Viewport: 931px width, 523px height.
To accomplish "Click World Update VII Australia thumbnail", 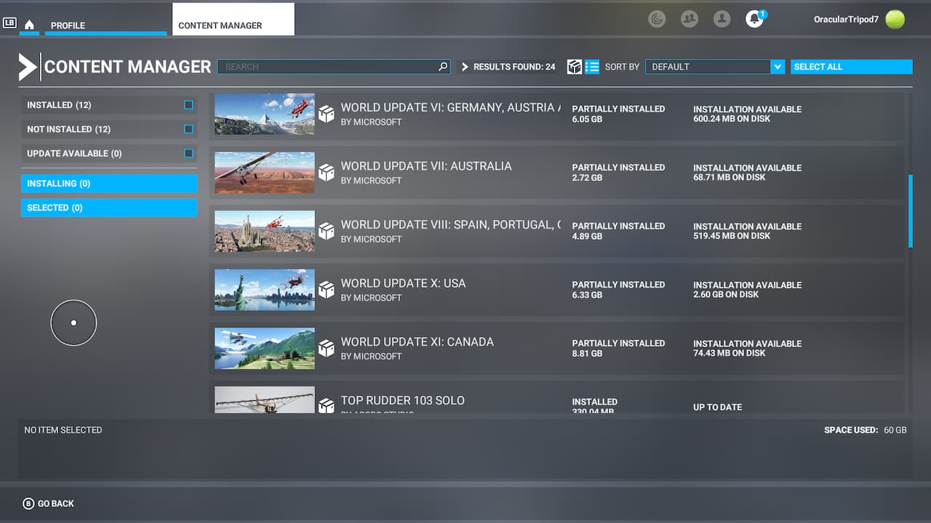I will tap(265, 173).
